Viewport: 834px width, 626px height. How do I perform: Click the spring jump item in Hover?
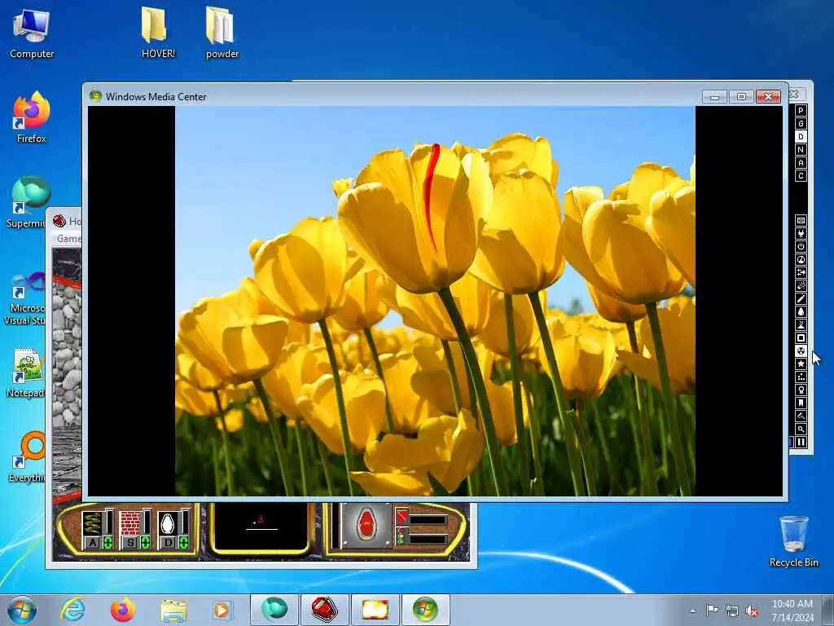tap(92, 522)
